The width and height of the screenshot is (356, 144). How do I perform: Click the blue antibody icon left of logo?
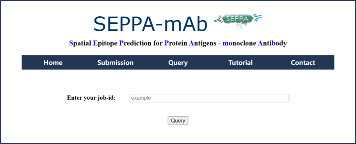[x=218, y=20]
